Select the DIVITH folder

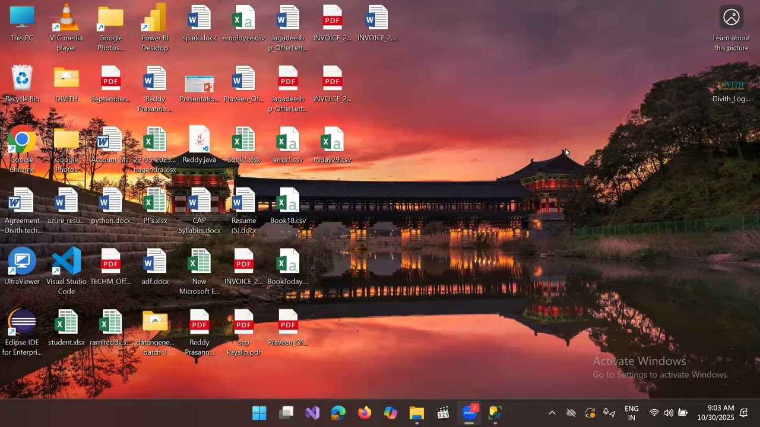(66, 84)
